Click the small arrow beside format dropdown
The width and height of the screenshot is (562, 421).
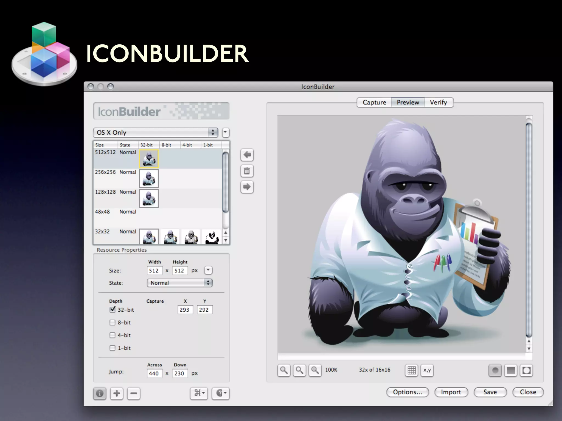[226, 133]
